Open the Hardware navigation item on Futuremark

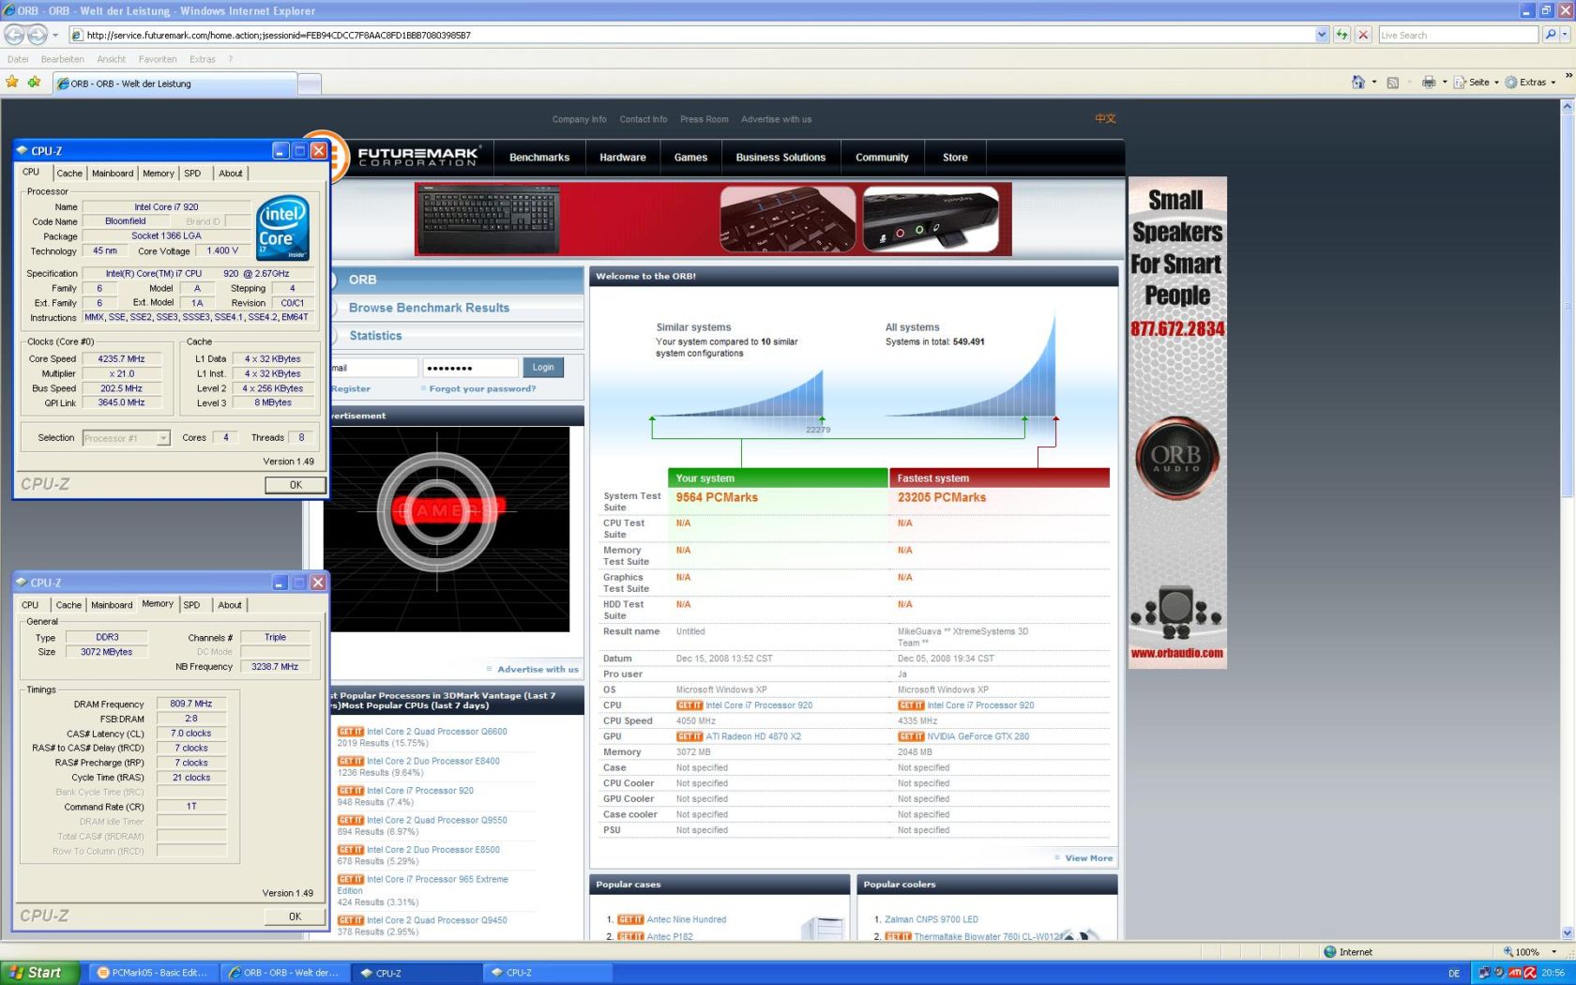coord(623,158)
